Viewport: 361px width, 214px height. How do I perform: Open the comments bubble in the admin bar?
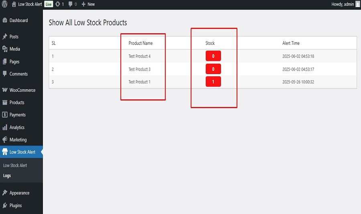[73, 4]
